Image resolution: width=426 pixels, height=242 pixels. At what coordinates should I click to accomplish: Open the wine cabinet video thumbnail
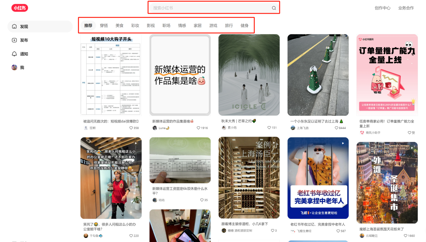[249, 178]
